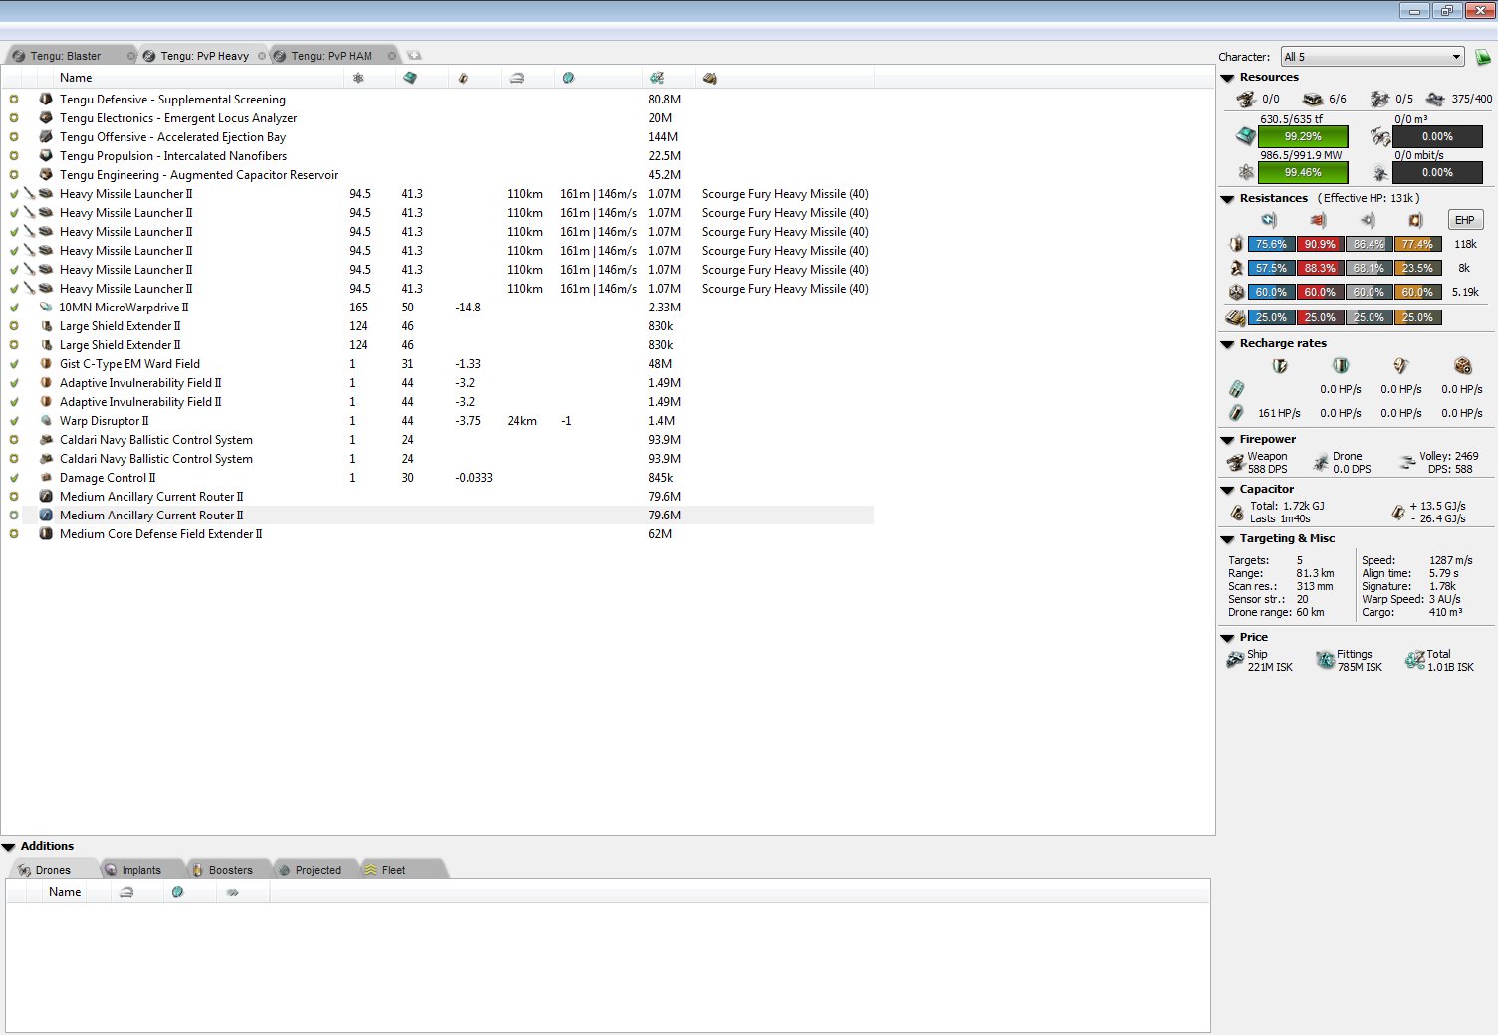Click the green refresh icon beside Character dropdown
This screenshot has width=1498, height=1035.
click(x=1482, y=57)
